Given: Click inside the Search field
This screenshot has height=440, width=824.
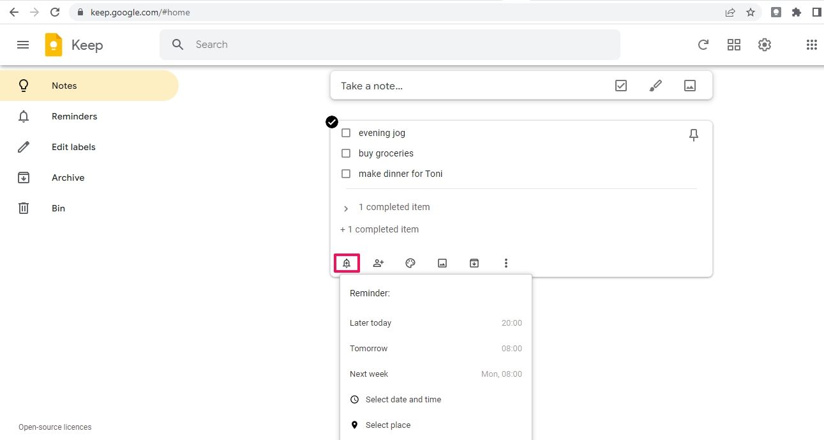Looking at the screenshot, I should [390, 45].
